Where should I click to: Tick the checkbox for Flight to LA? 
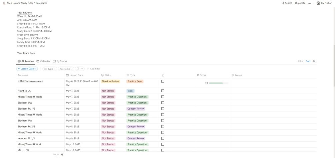coord(163,91)
